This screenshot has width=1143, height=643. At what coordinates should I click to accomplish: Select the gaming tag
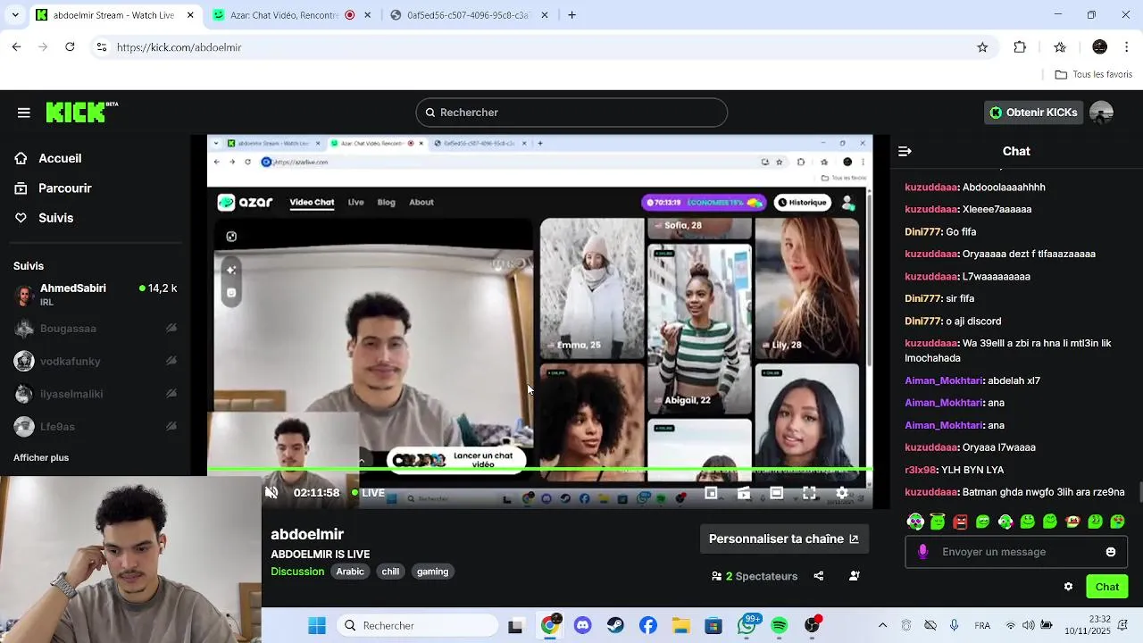[432, 572]
